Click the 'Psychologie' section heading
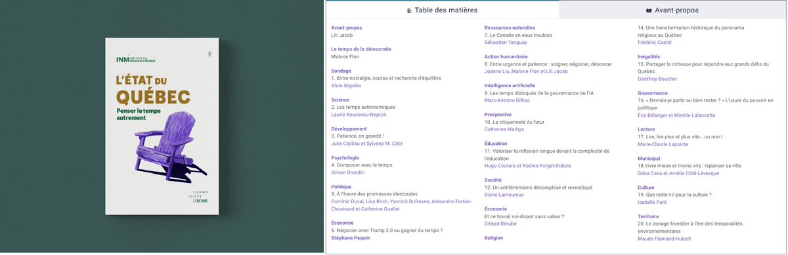This screenshot has height=255, width=788. click(345, 157)
